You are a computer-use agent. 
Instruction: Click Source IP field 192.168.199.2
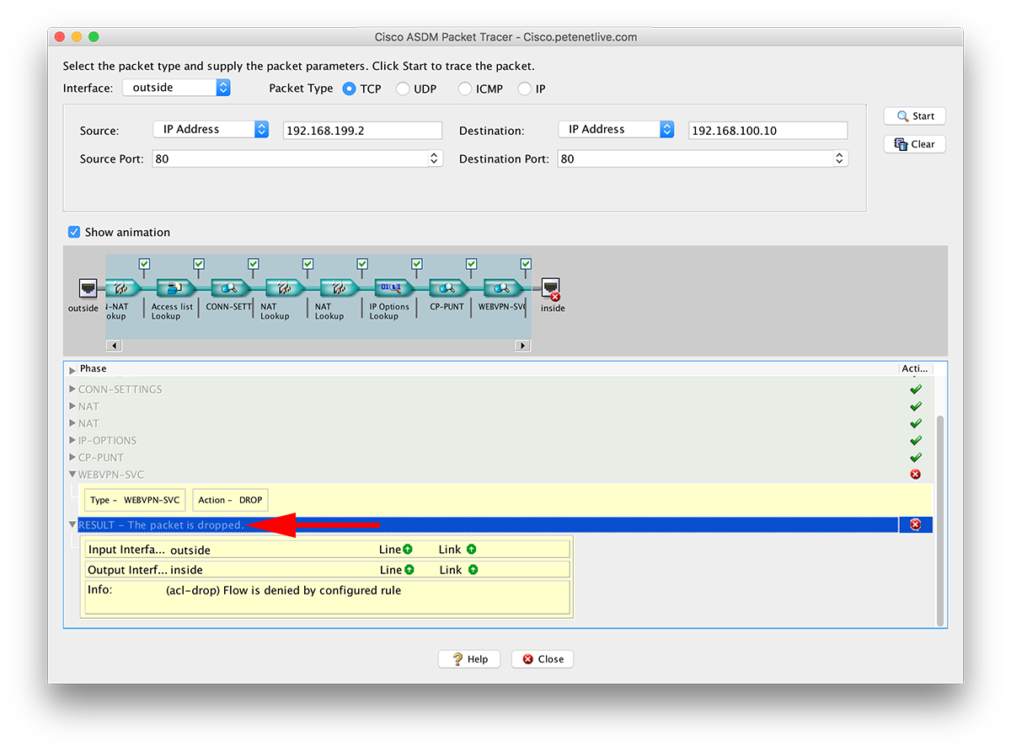[362, 130]
